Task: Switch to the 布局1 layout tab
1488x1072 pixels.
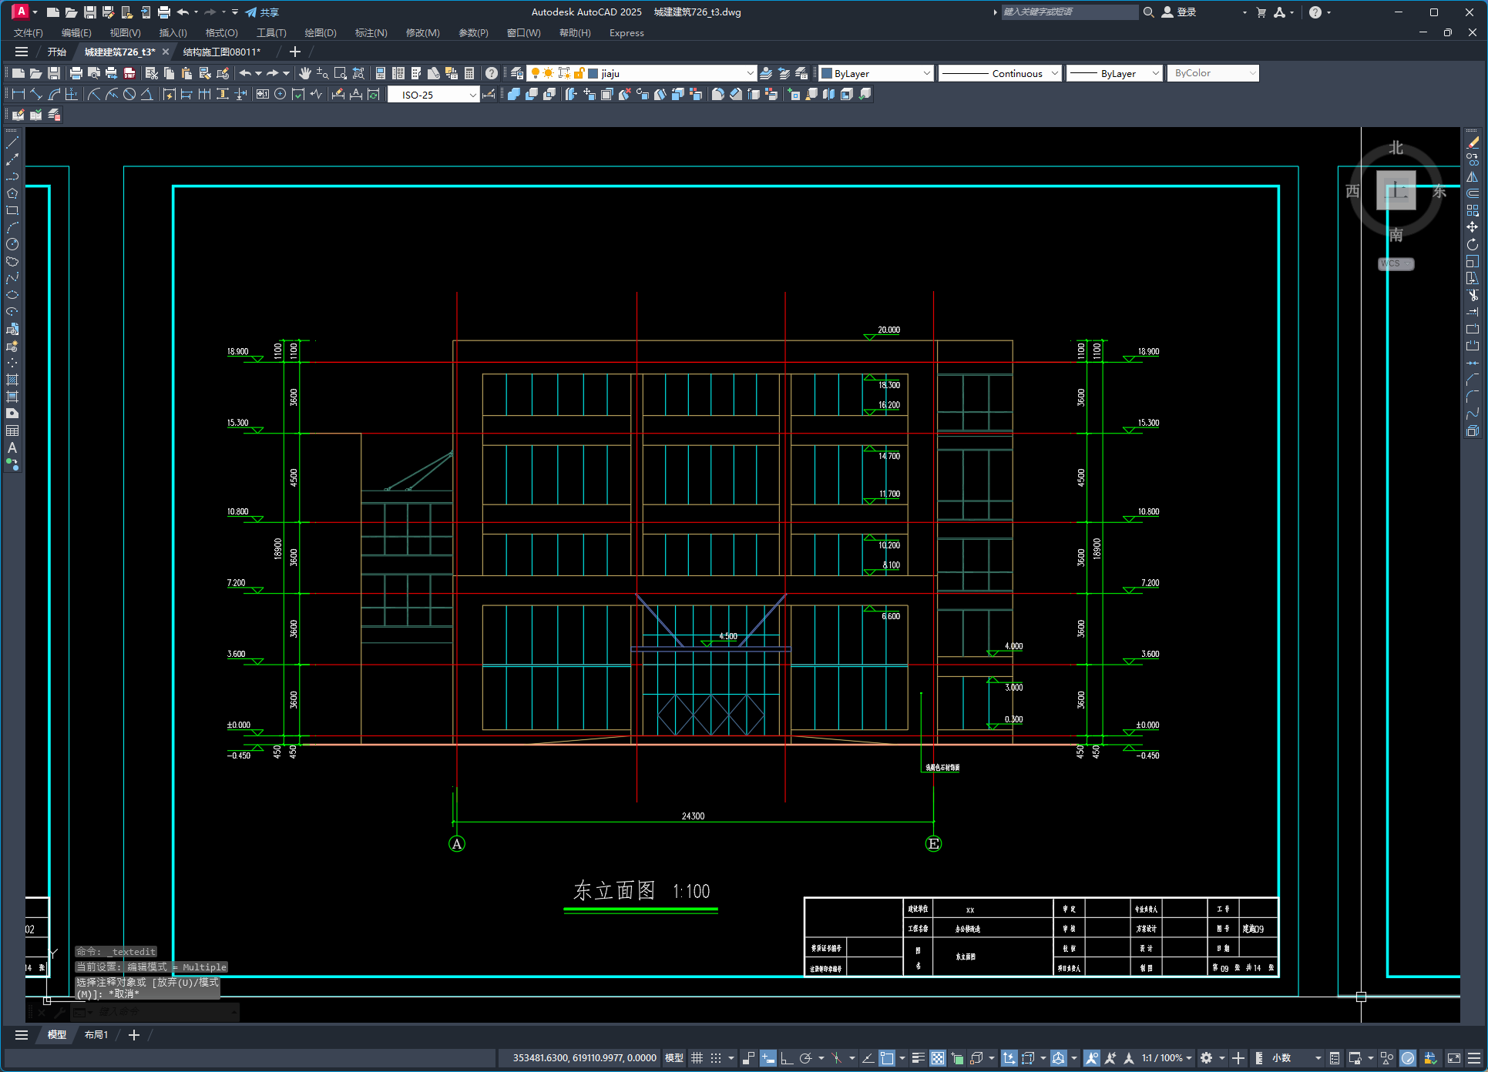Action: (96, 1034)
